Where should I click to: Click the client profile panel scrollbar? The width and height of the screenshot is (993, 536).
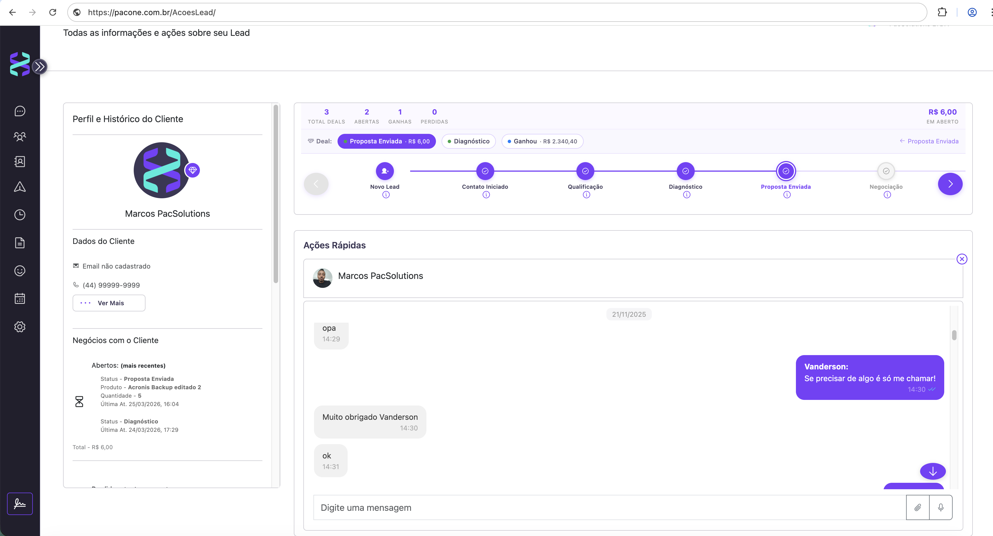pyautogui.click(x=276, y=194)
